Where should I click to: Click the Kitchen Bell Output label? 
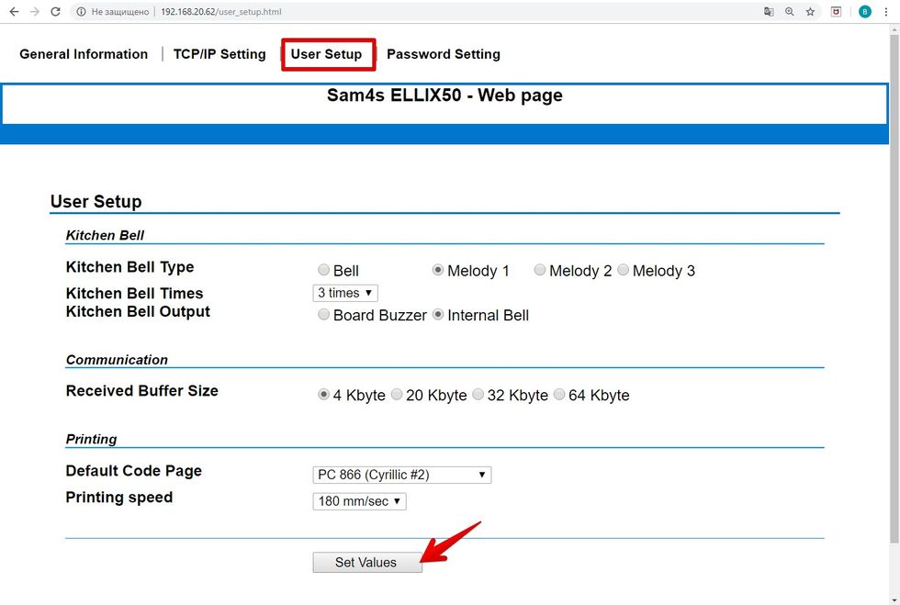(139, 312)
